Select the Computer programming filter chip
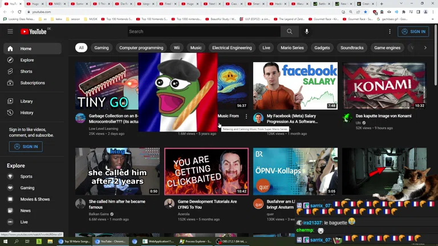438x246 pixels. coord(141,48)
